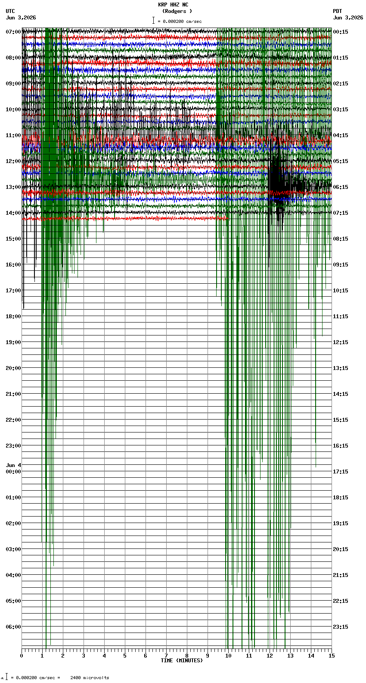Click the 00:00 UTC time label
The width and height of the screenshot is (366, 683).
click(13, 472)
